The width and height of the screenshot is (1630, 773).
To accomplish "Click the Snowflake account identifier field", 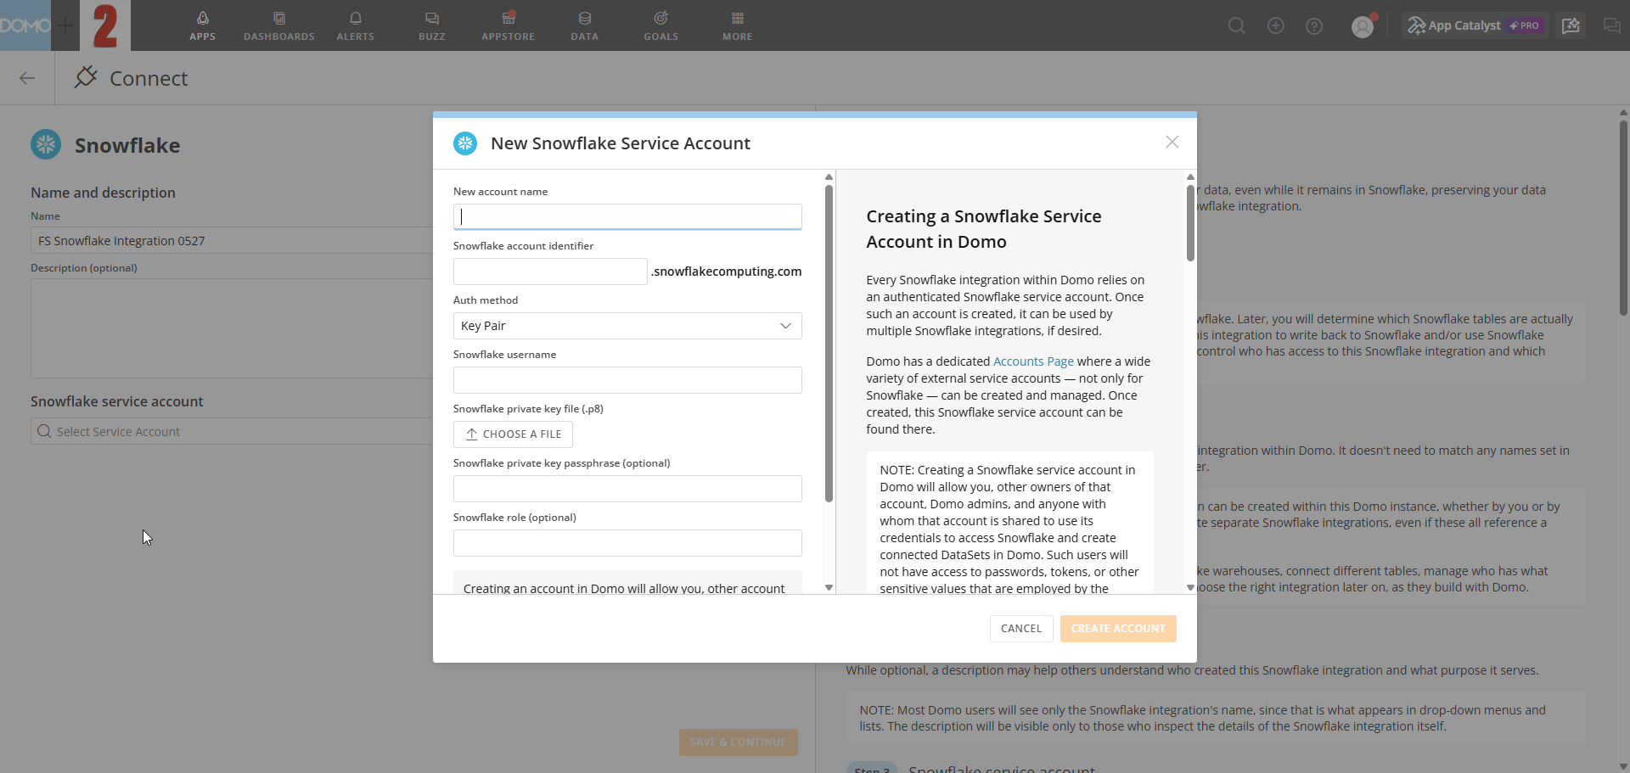I will 550,272.
